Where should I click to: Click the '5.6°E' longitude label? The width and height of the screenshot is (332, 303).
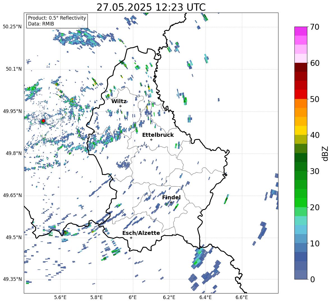point(60,297)
